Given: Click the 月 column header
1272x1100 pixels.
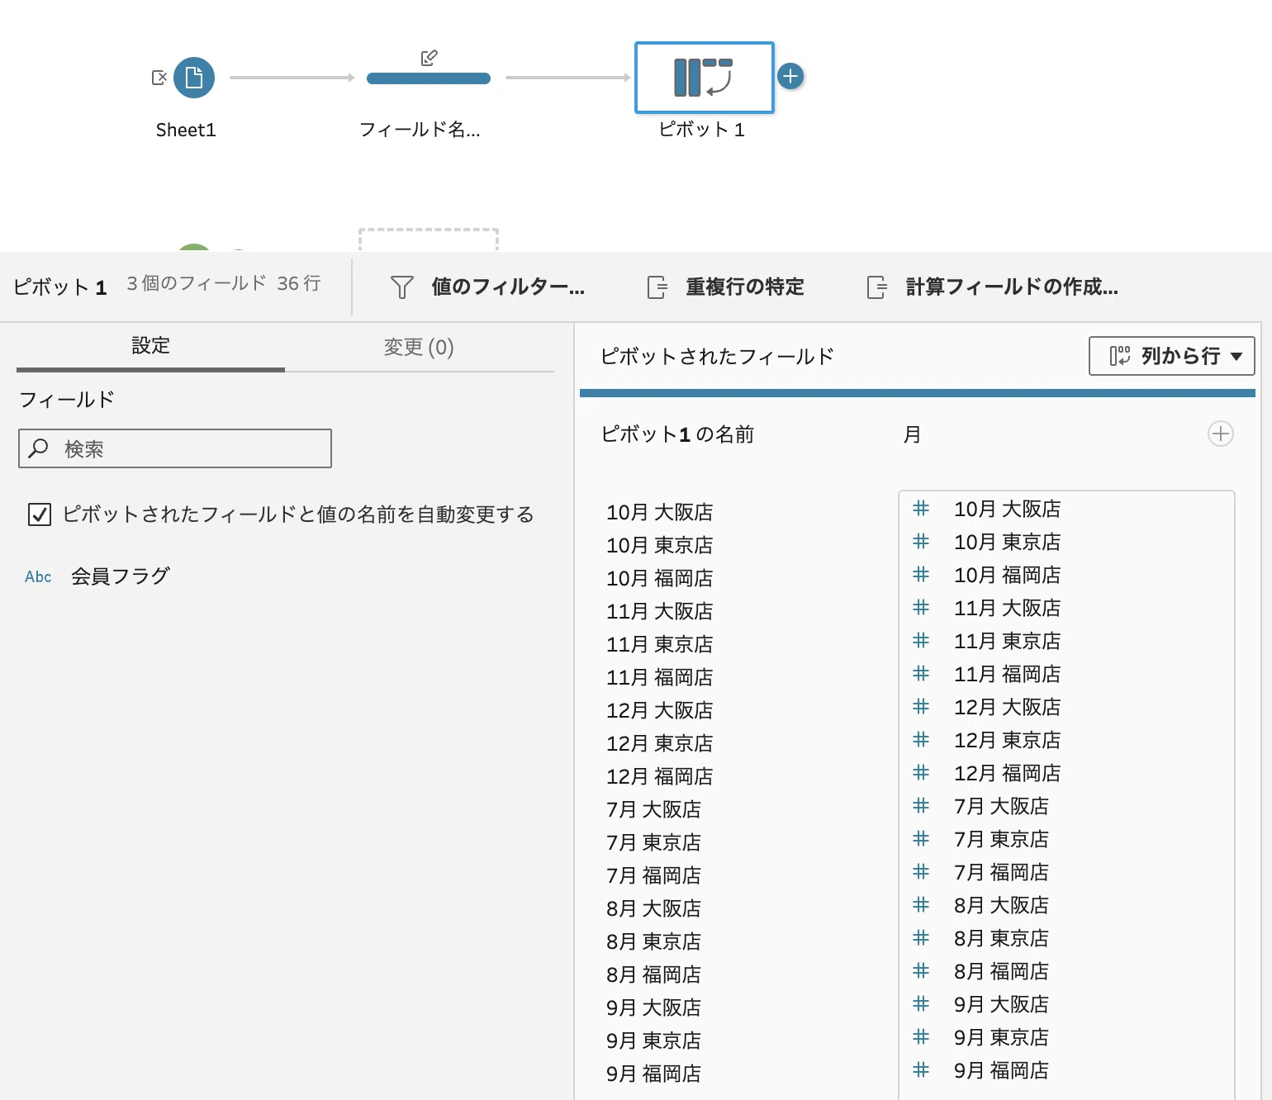Looking at the screenshot, I should pyautogui.click(x=912, y=434).
